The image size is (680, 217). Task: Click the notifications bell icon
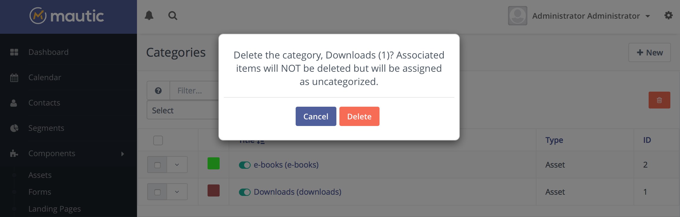(x=149, y=15)
